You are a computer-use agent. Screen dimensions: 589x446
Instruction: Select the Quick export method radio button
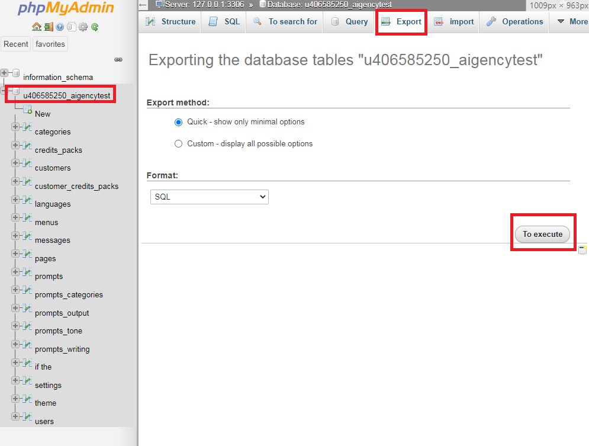(178, 122)
